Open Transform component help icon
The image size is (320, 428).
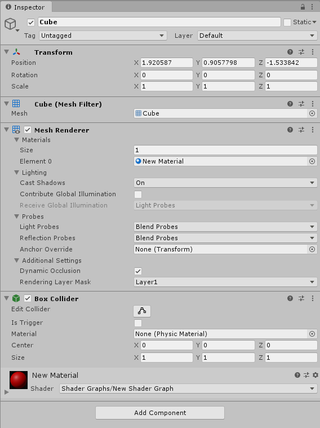click(290, 52)
